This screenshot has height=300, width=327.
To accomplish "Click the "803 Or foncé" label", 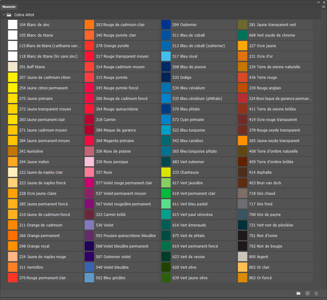I will click(x=261, y=278).
